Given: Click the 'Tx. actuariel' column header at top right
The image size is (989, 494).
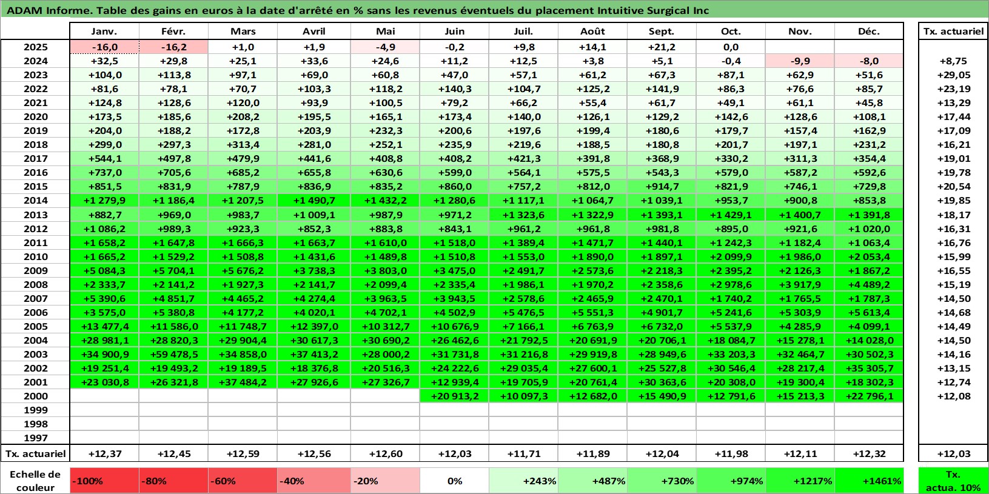Looking at the screenshot, I should pyautogui.click(x=953, y=32).
